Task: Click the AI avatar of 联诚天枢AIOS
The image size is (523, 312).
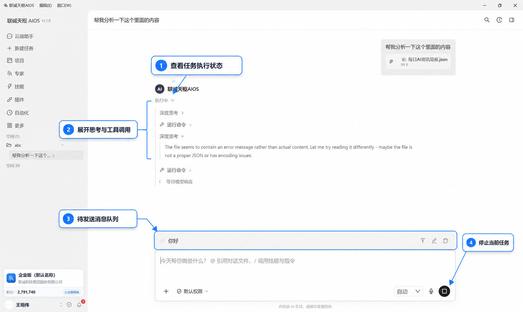Action: [160, 89]
